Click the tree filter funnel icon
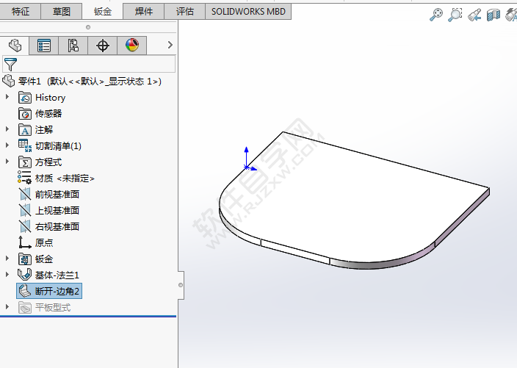Image resolution: width=517 pixels, height=368 pixels. pyautogui.click(x=10, y=65)
